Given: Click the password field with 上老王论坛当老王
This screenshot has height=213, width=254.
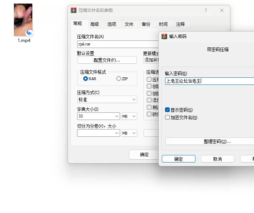Looking at the screenshot, I should pyautogui.click(x=210, y=81).
